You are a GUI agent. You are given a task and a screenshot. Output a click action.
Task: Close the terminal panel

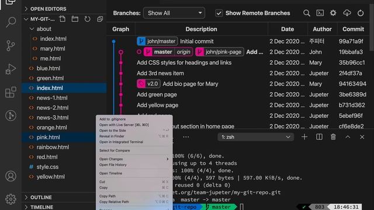[362, 137]
